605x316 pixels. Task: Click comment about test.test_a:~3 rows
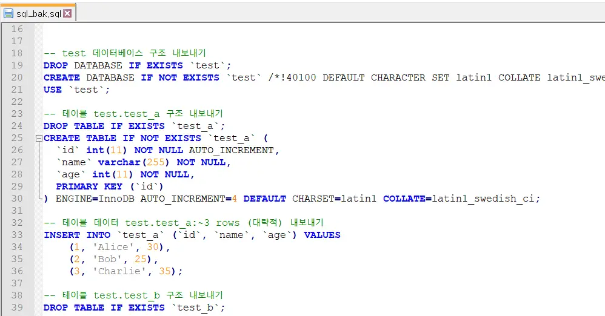tap(184, 223)
